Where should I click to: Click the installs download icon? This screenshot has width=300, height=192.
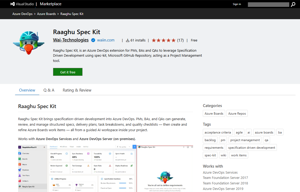pos(128,40)
